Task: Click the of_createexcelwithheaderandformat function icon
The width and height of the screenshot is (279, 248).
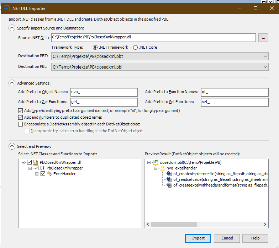Action: pyautogui.click(x=169, y=185)
